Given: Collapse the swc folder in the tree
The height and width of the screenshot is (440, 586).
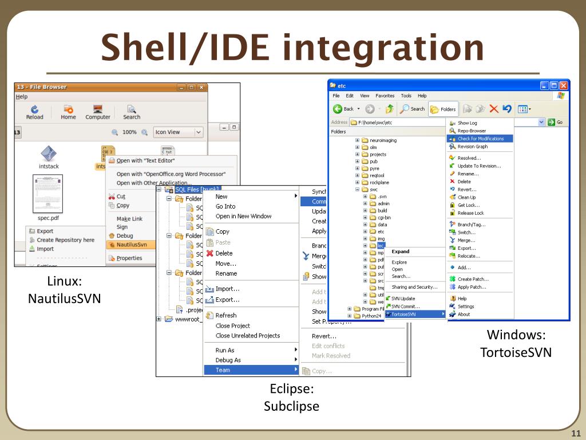Looking at the screenshot, I should coord(357,189).
